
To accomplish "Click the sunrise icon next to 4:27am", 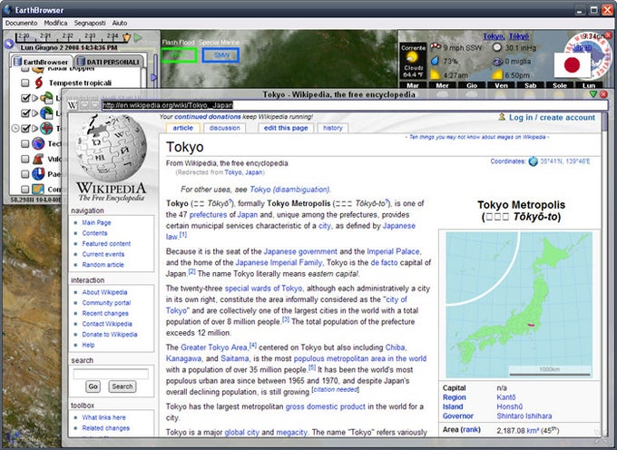I will click(436, 74).
